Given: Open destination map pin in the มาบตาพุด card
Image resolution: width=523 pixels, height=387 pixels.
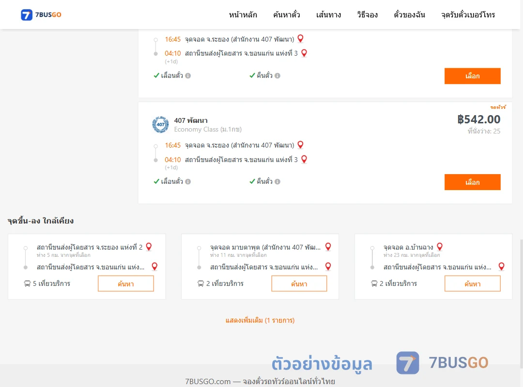Looking at the screenshot, I should pos(328,267).
